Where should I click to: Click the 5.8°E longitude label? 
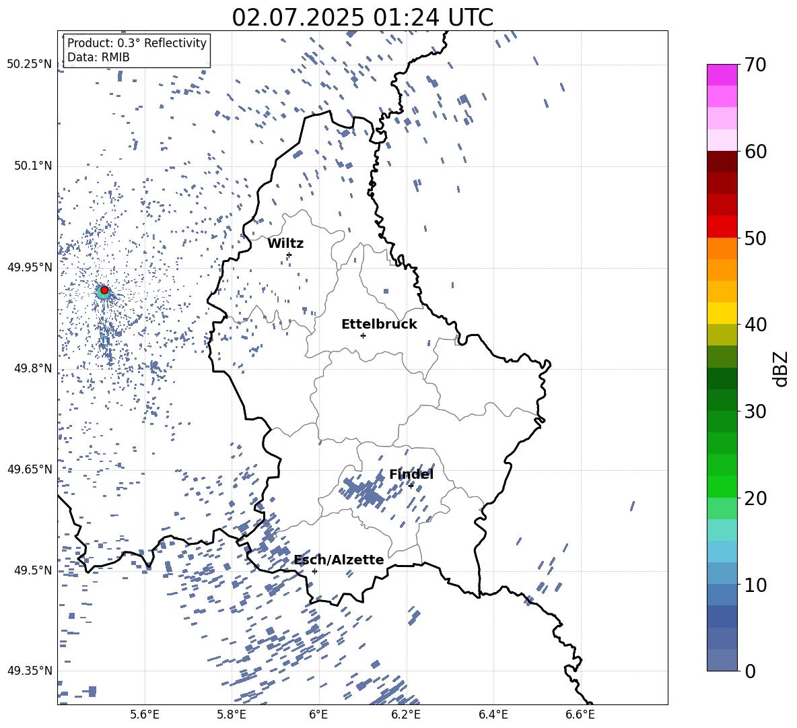coord(232,715)
